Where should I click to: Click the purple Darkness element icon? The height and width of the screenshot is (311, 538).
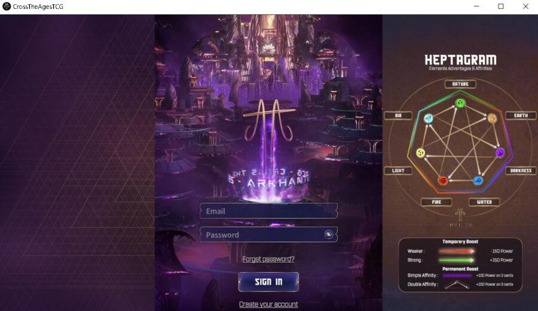[x=500, y=153]
